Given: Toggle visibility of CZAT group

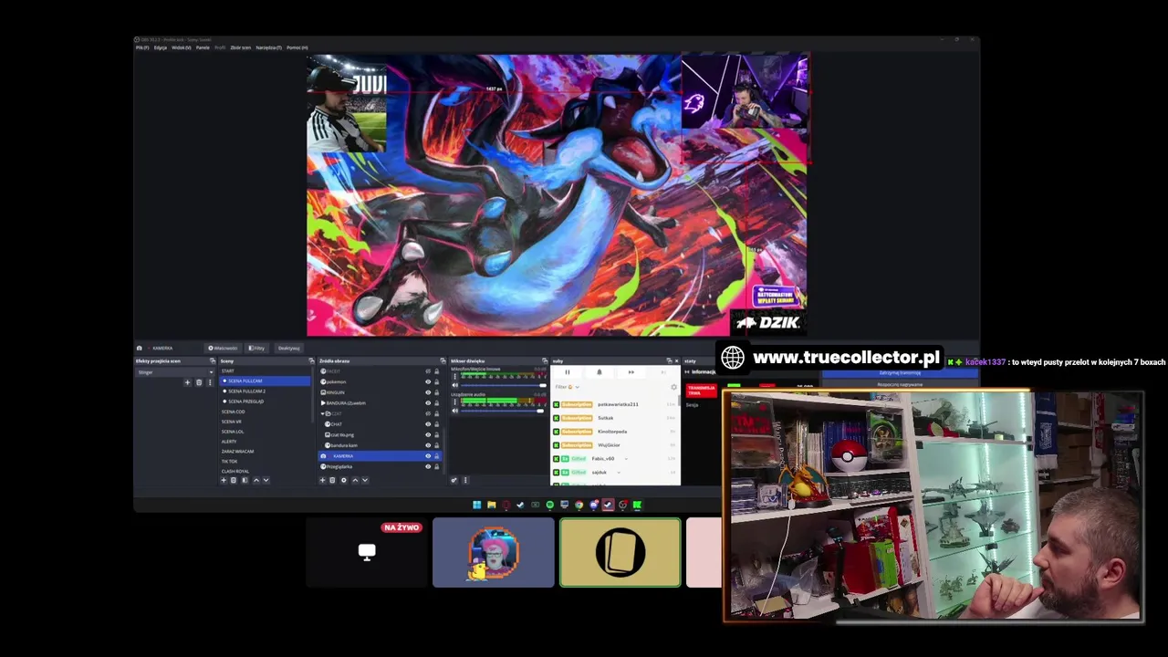Looking at the screenshot, I should click(x=428, y=413).
